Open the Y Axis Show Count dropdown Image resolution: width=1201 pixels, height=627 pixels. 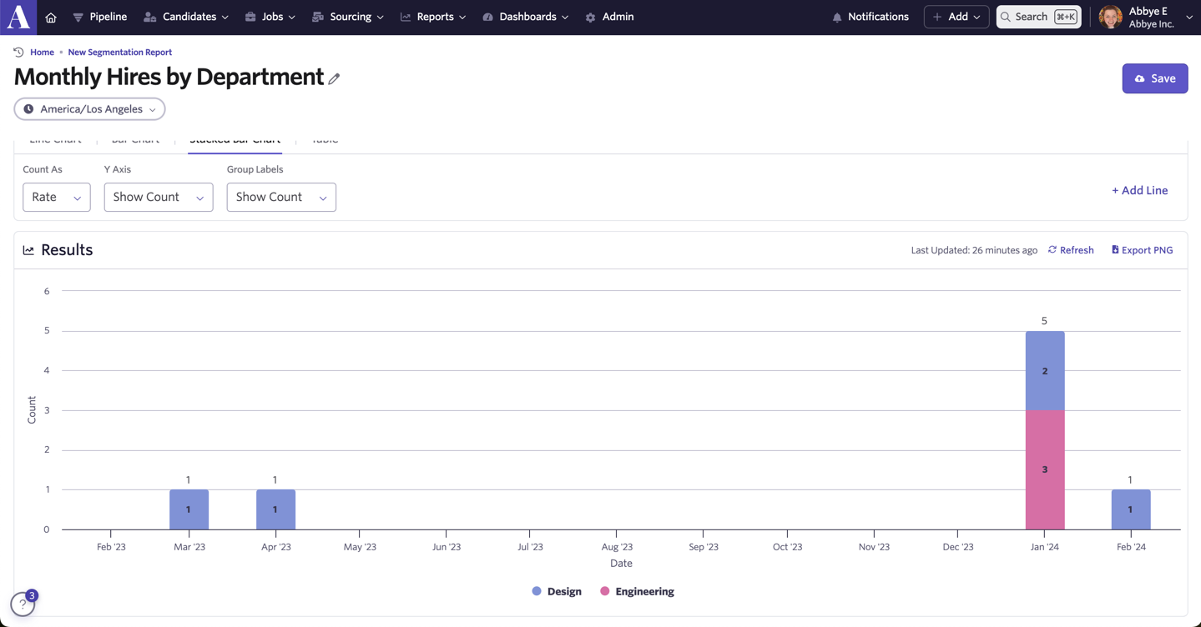pyautogui.click(x=159, y=198)
